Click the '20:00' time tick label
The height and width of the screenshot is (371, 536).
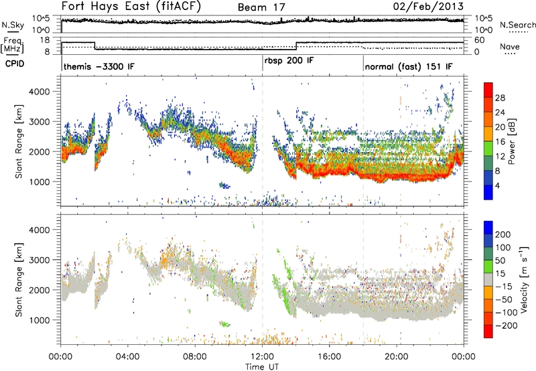397,357
